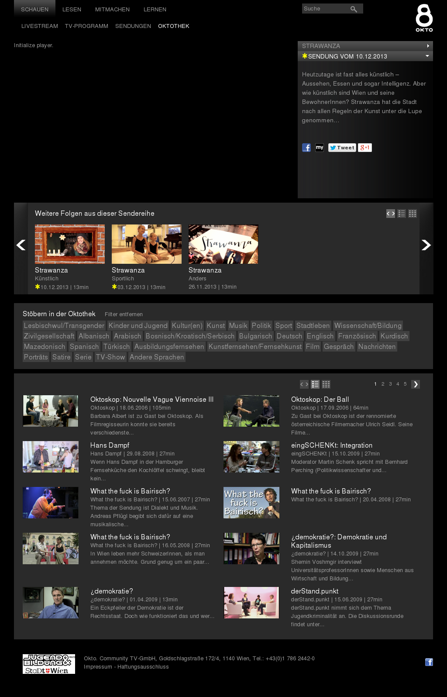Open the footer Facebook icon
Screen dimensions: 447x697
tap(429, 662)
